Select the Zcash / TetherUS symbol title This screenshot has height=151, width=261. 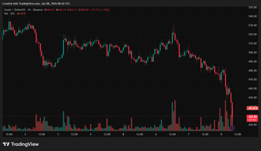click(14, 10)
